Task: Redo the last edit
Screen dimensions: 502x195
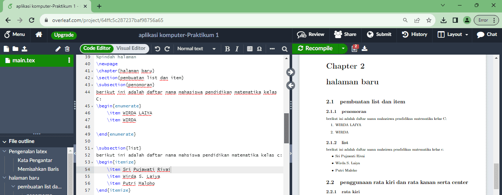Action: coord(167,49)
